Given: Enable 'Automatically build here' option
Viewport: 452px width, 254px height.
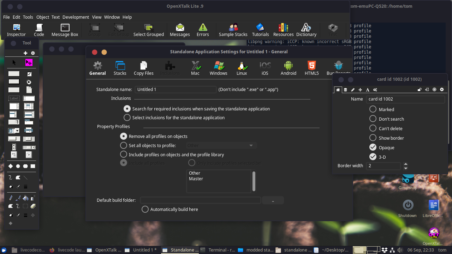Looking at the screenshot, I should 145,209.
